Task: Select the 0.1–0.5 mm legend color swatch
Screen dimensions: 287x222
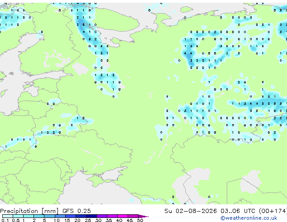Action: 8,216
